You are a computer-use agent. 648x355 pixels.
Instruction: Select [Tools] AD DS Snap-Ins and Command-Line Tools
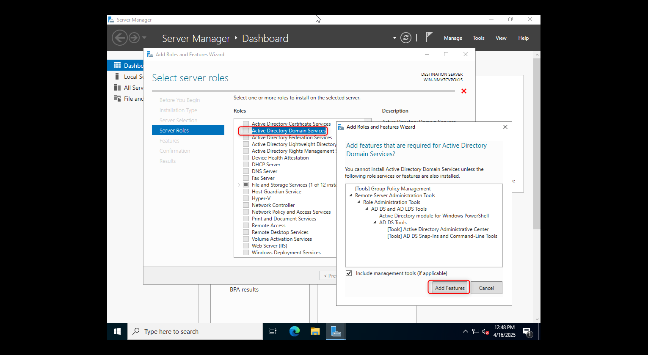click(x=442, y=236)
